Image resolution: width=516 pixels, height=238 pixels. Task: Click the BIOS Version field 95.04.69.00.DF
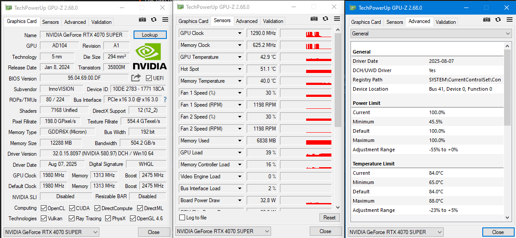click(x=85, y=78)
